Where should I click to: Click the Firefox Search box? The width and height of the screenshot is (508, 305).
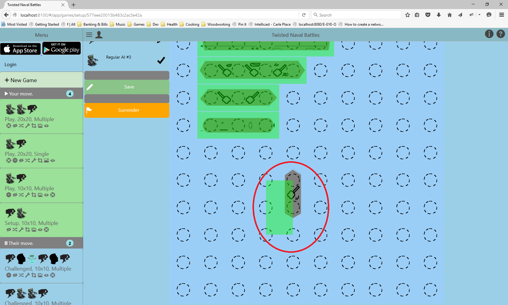tap(356, 15)
